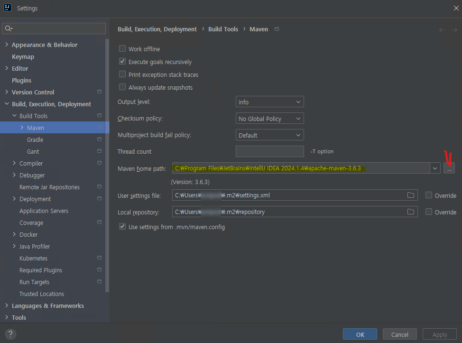Enable Always update snapshots
The image size is (462, 343).
coord(122,87)
